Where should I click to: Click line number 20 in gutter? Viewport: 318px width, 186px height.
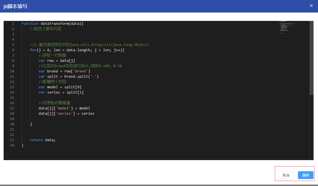pos(12,124)
